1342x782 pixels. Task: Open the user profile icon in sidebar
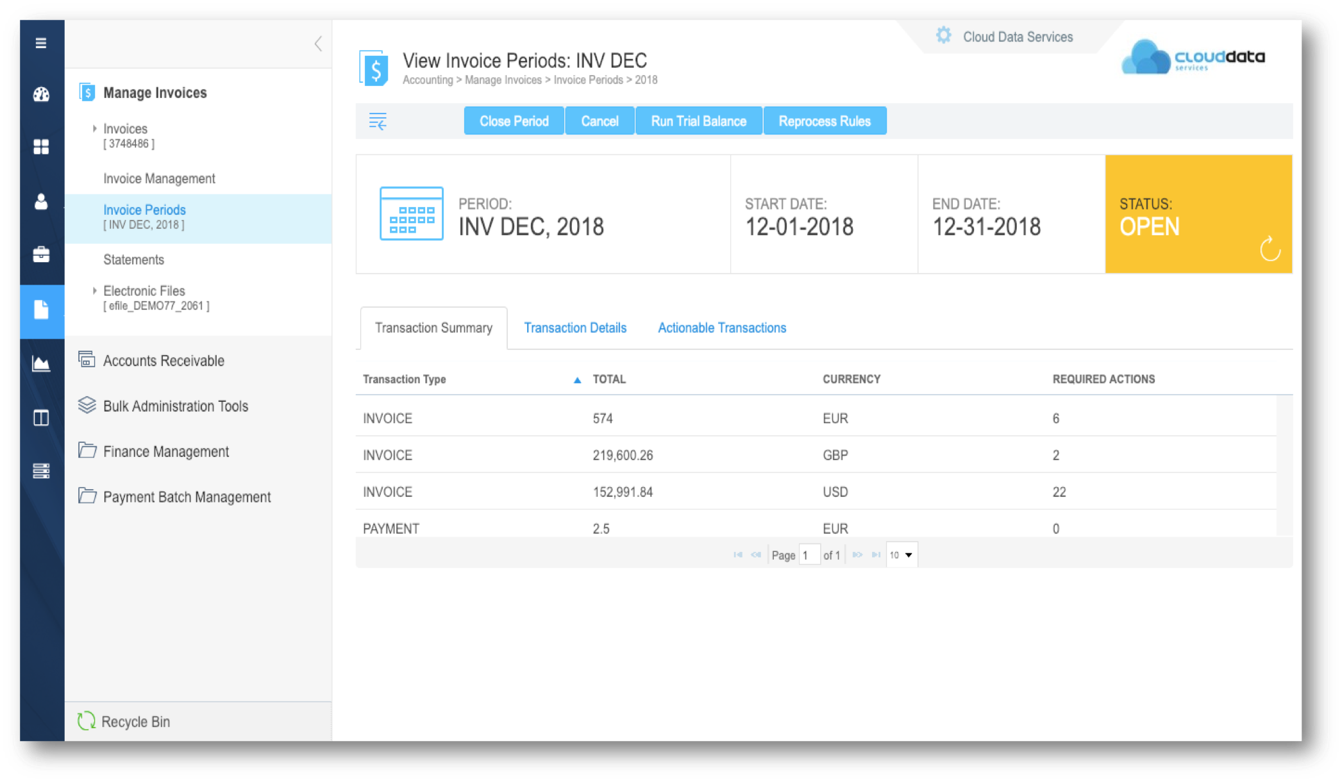[41, 201]
